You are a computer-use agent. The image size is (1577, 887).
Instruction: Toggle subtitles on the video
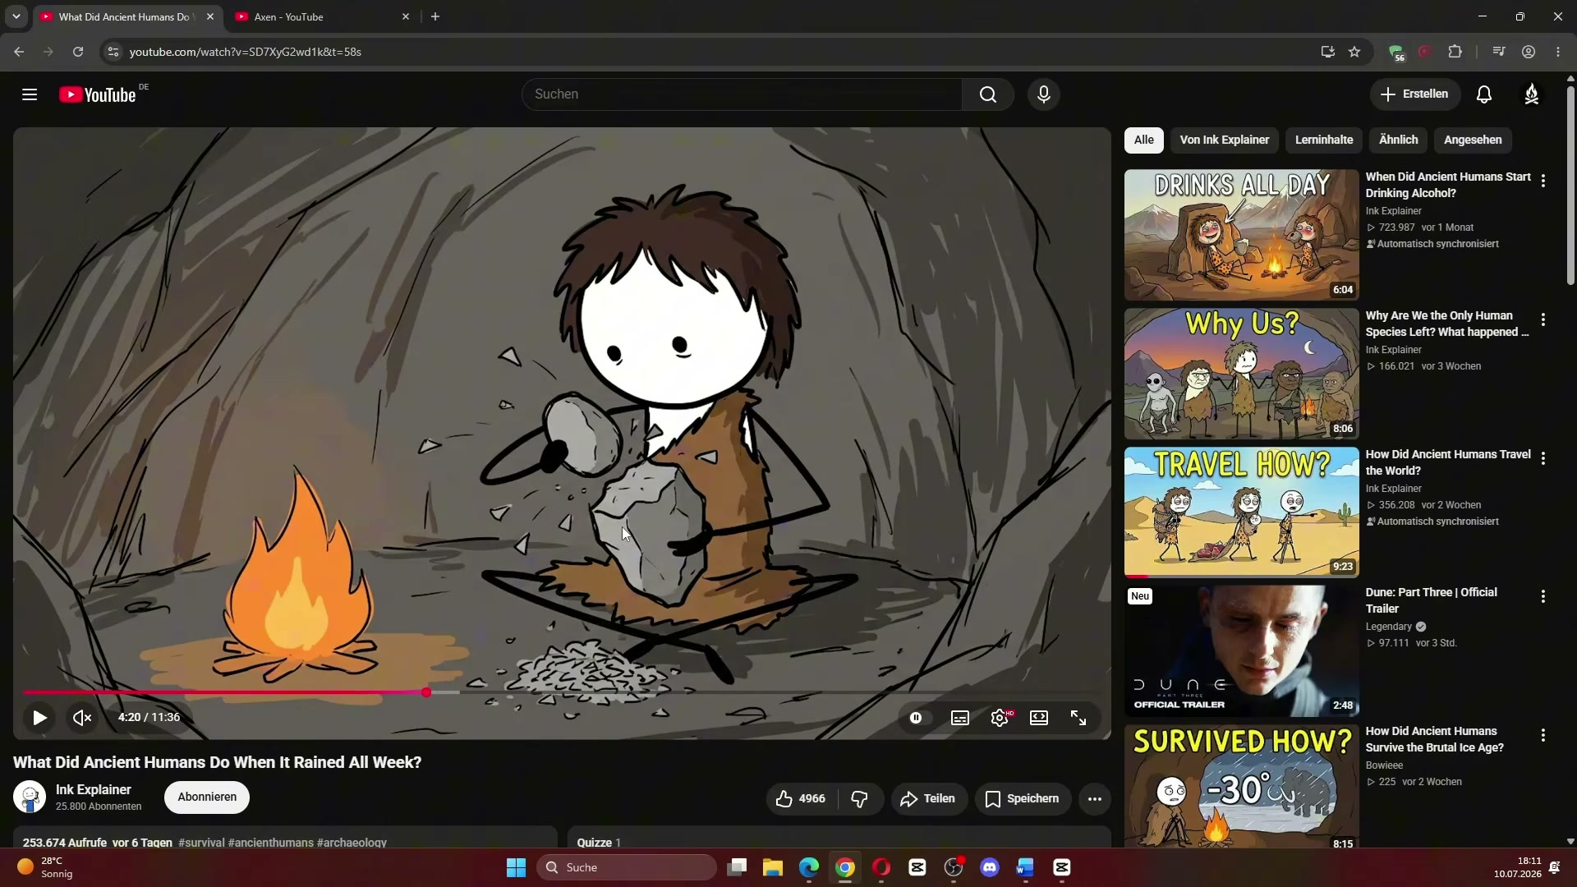pos(960,718)
